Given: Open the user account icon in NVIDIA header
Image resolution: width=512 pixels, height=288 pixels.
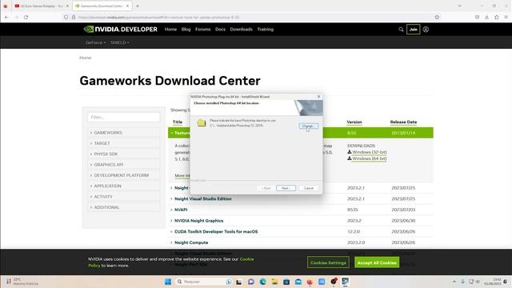Looking at the screenshot, I should pyautogui.click(x=426, y=30).
